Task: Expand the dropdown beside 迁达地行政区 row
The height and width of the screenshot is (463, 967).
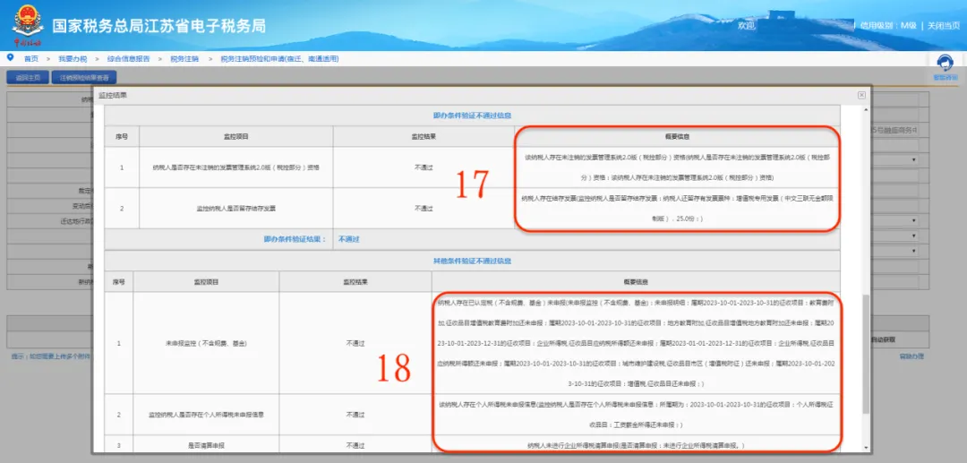Action: coord(914,220)
